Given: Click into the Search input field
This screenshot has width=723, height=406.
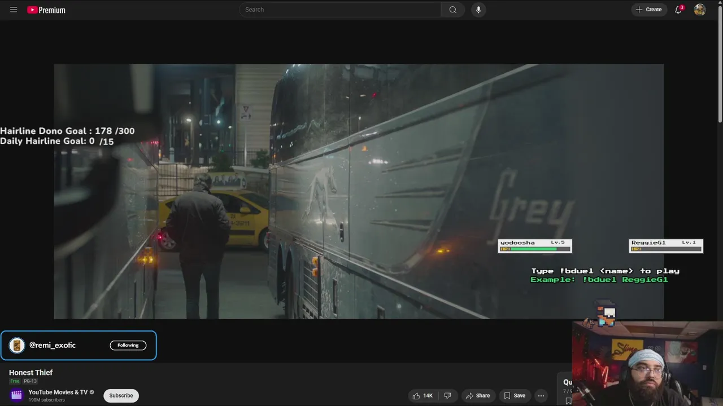Looking at the screenshot, I should coord(340,10).
